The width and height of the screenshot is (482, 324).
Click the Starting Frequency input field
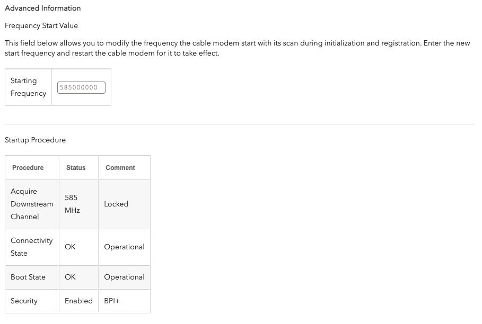click(x=81, y=87)
